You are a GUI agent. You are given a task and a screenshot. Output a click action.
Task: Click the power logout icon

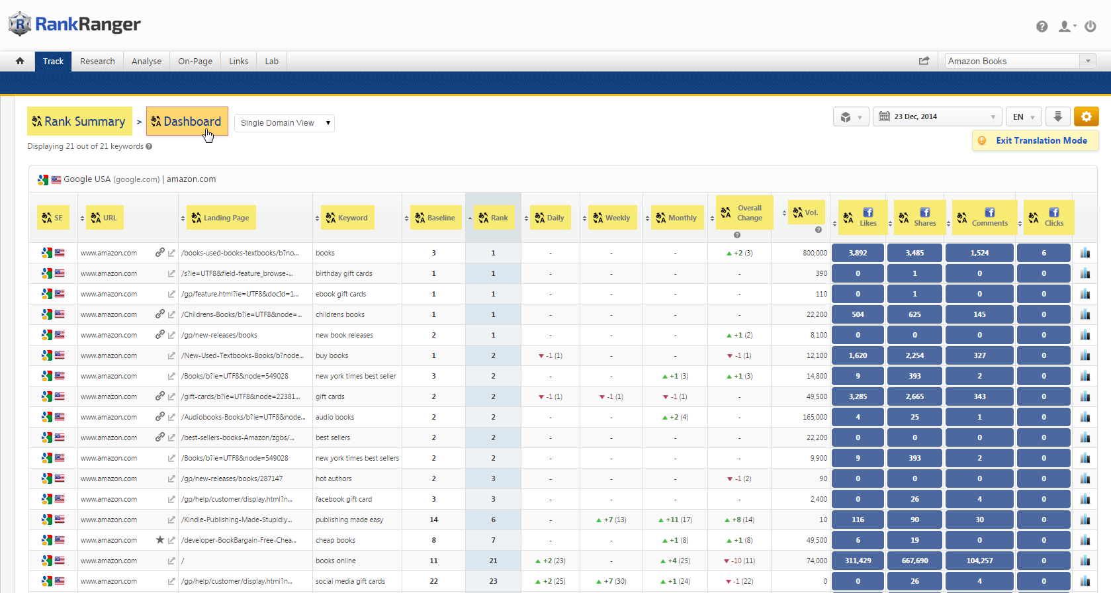(x=1090, y=26)
